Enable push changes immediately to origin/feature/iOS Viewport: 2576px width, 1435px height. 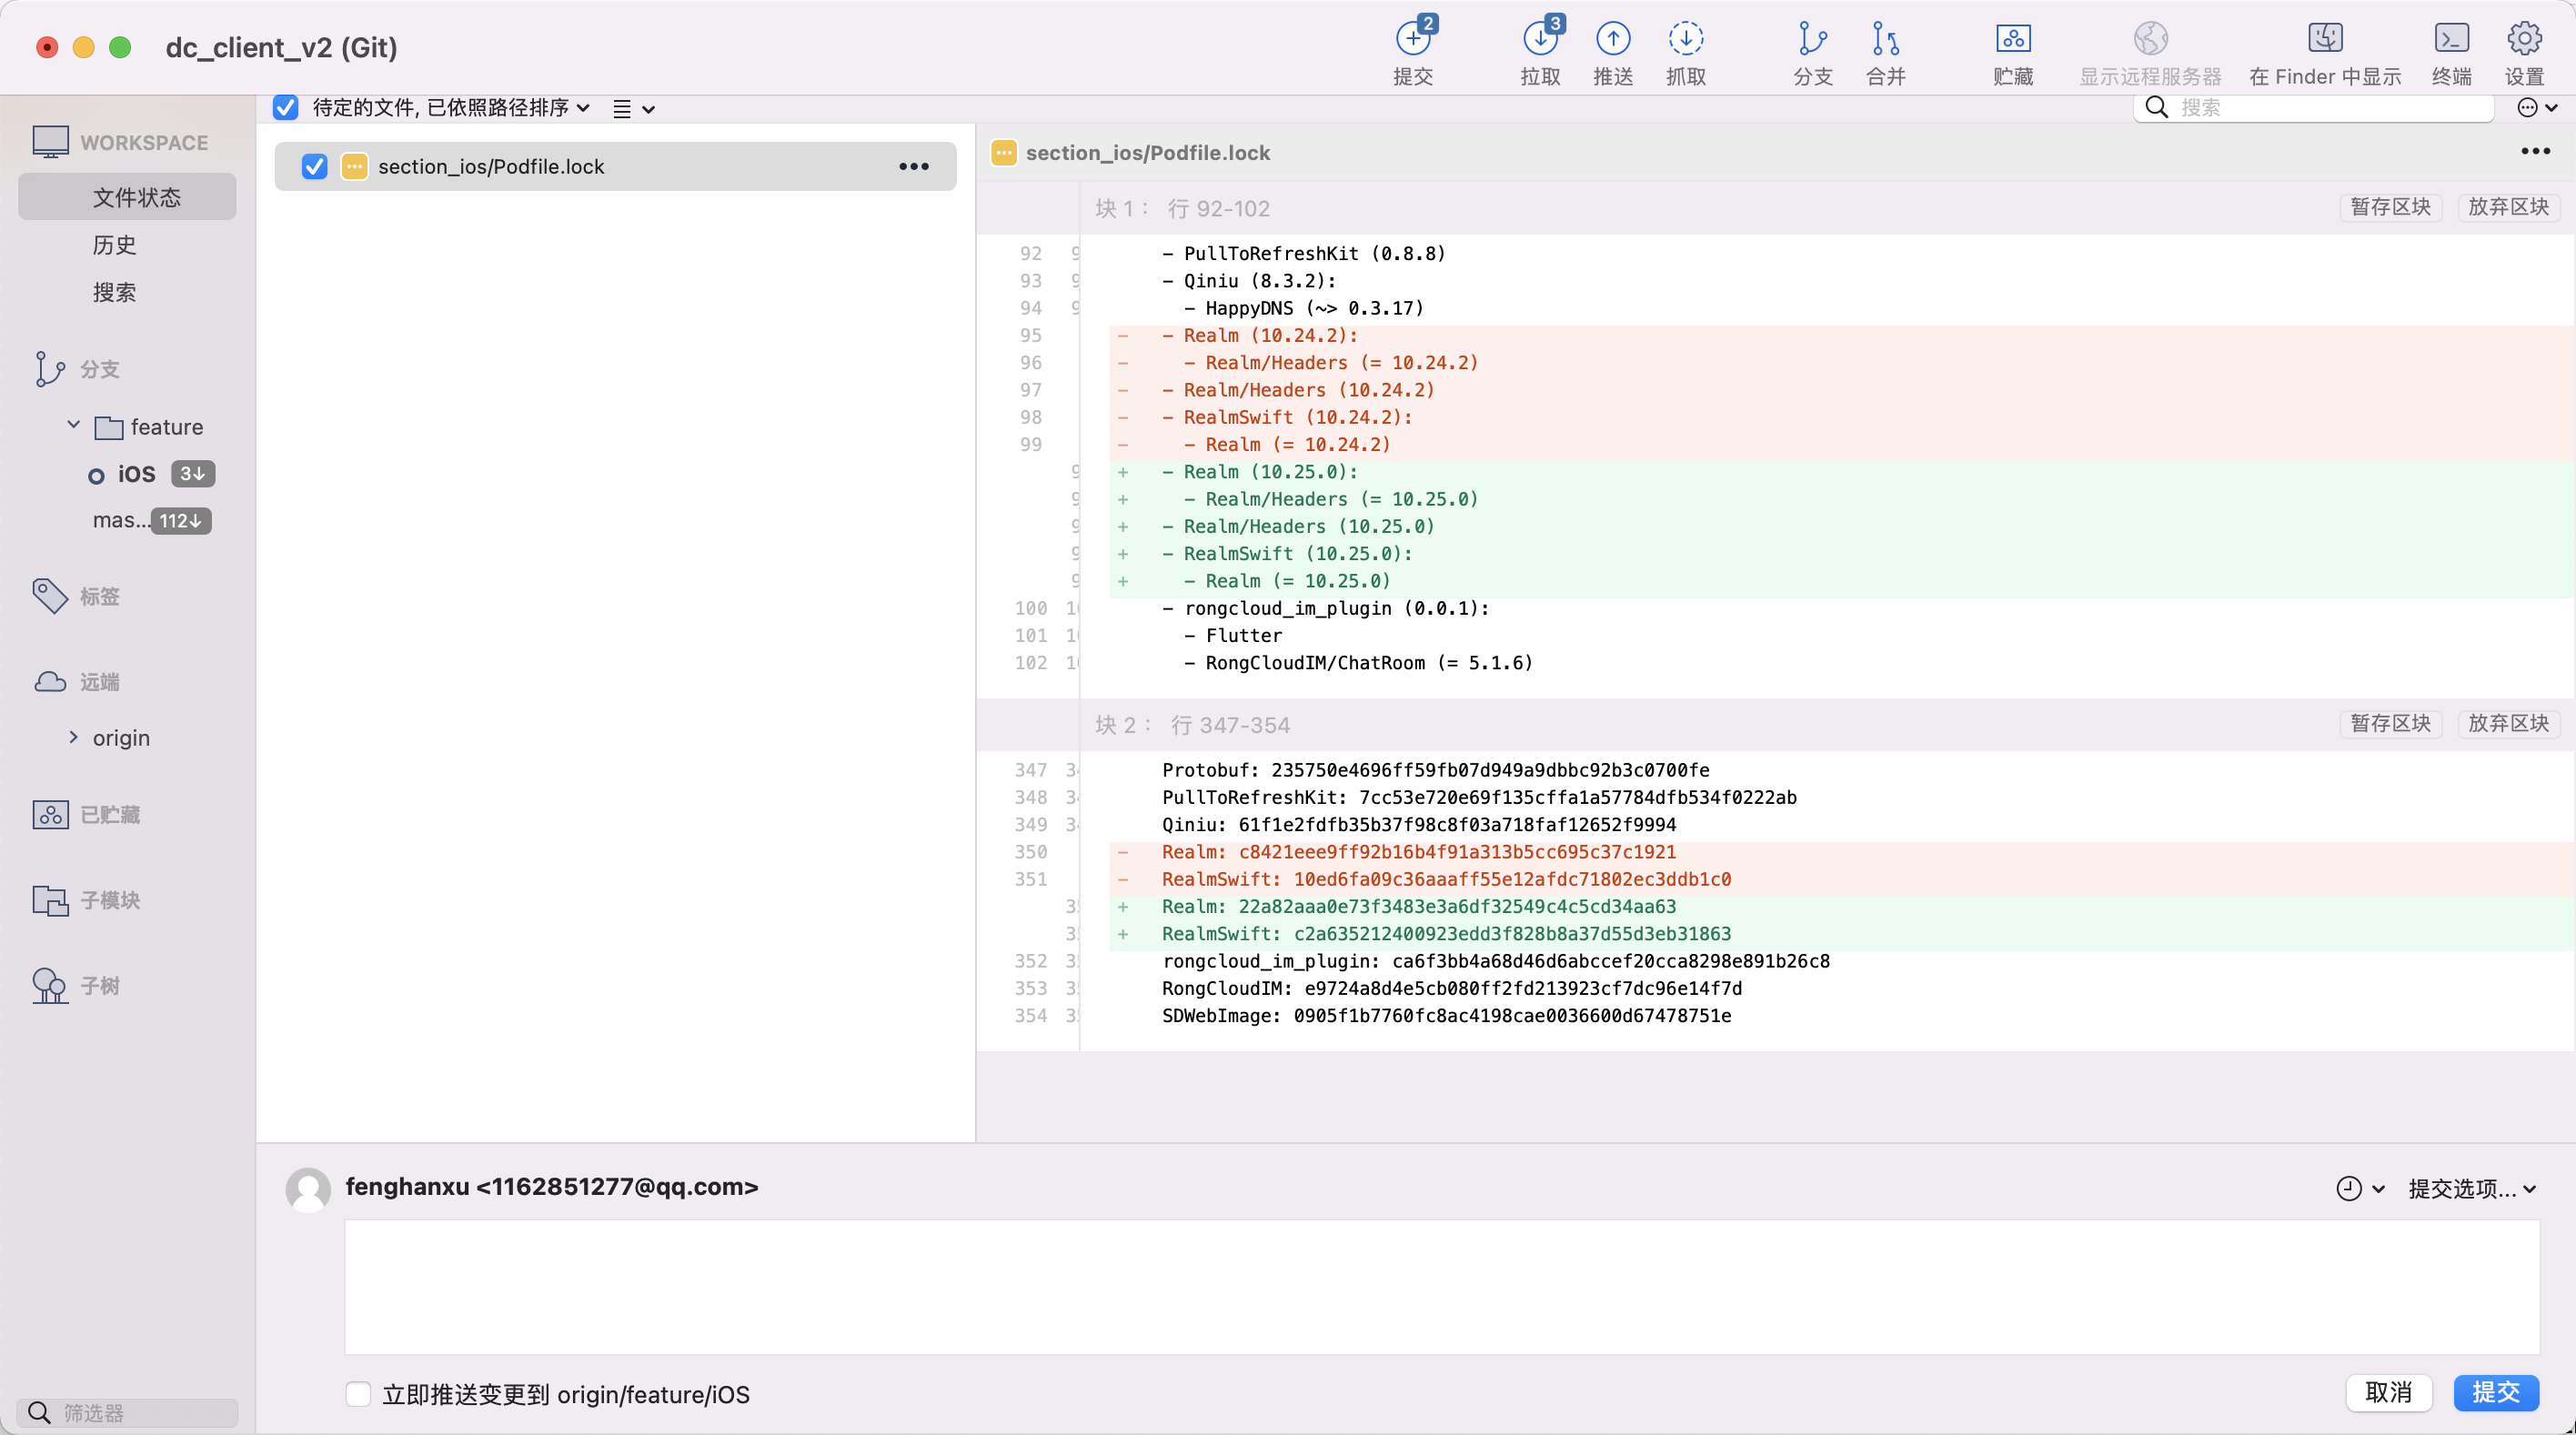(x=358, y=1393)
